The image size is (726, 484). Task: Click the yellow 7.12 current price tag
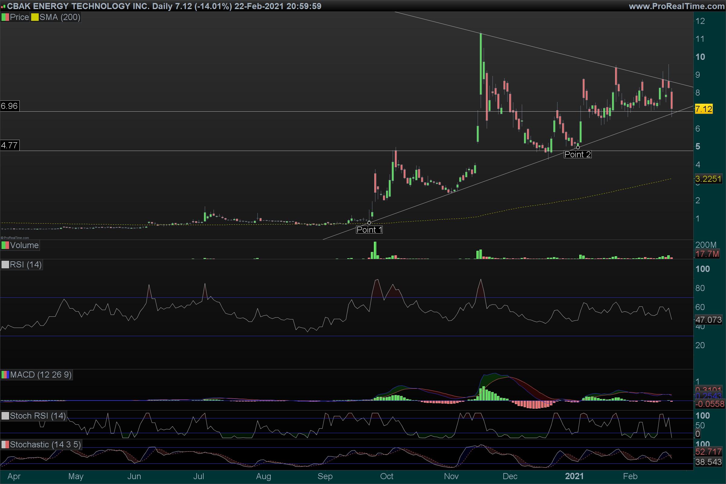pyautogui.click(x=704, y=109)
